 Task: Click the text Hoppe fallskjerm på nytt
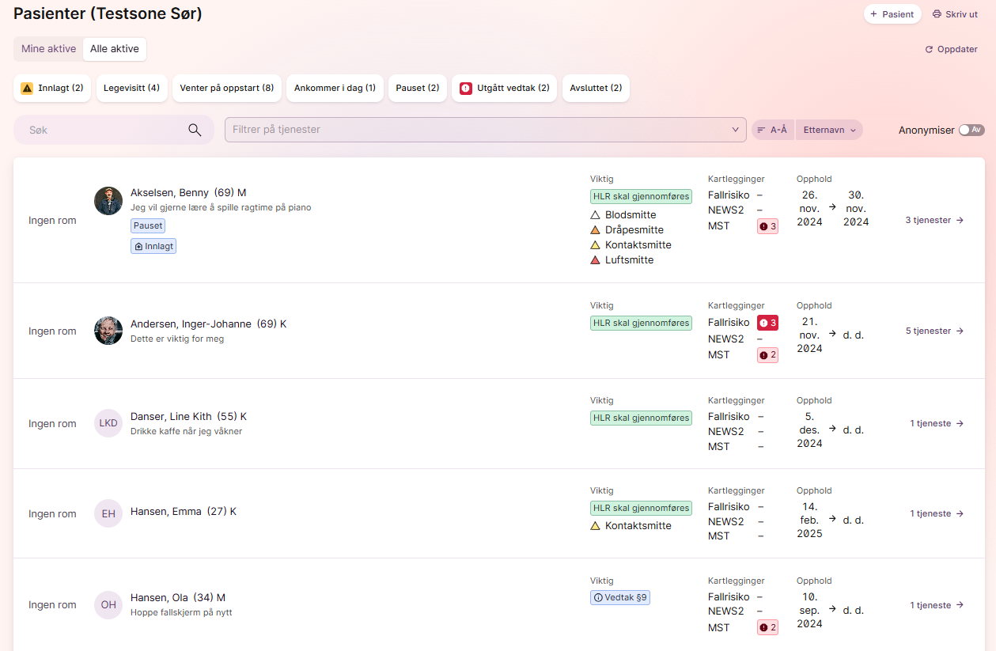(x=181, y=613)
